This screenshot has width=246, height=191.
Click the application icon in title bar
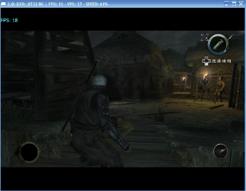pos(3,4)
